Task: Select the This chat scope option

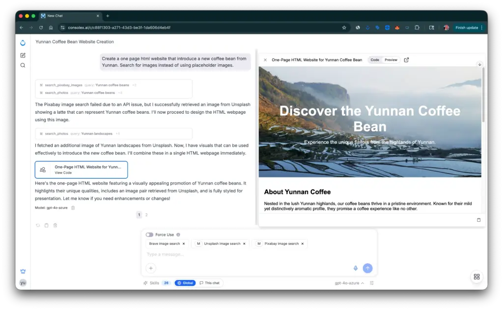Action: pos(210,283)
